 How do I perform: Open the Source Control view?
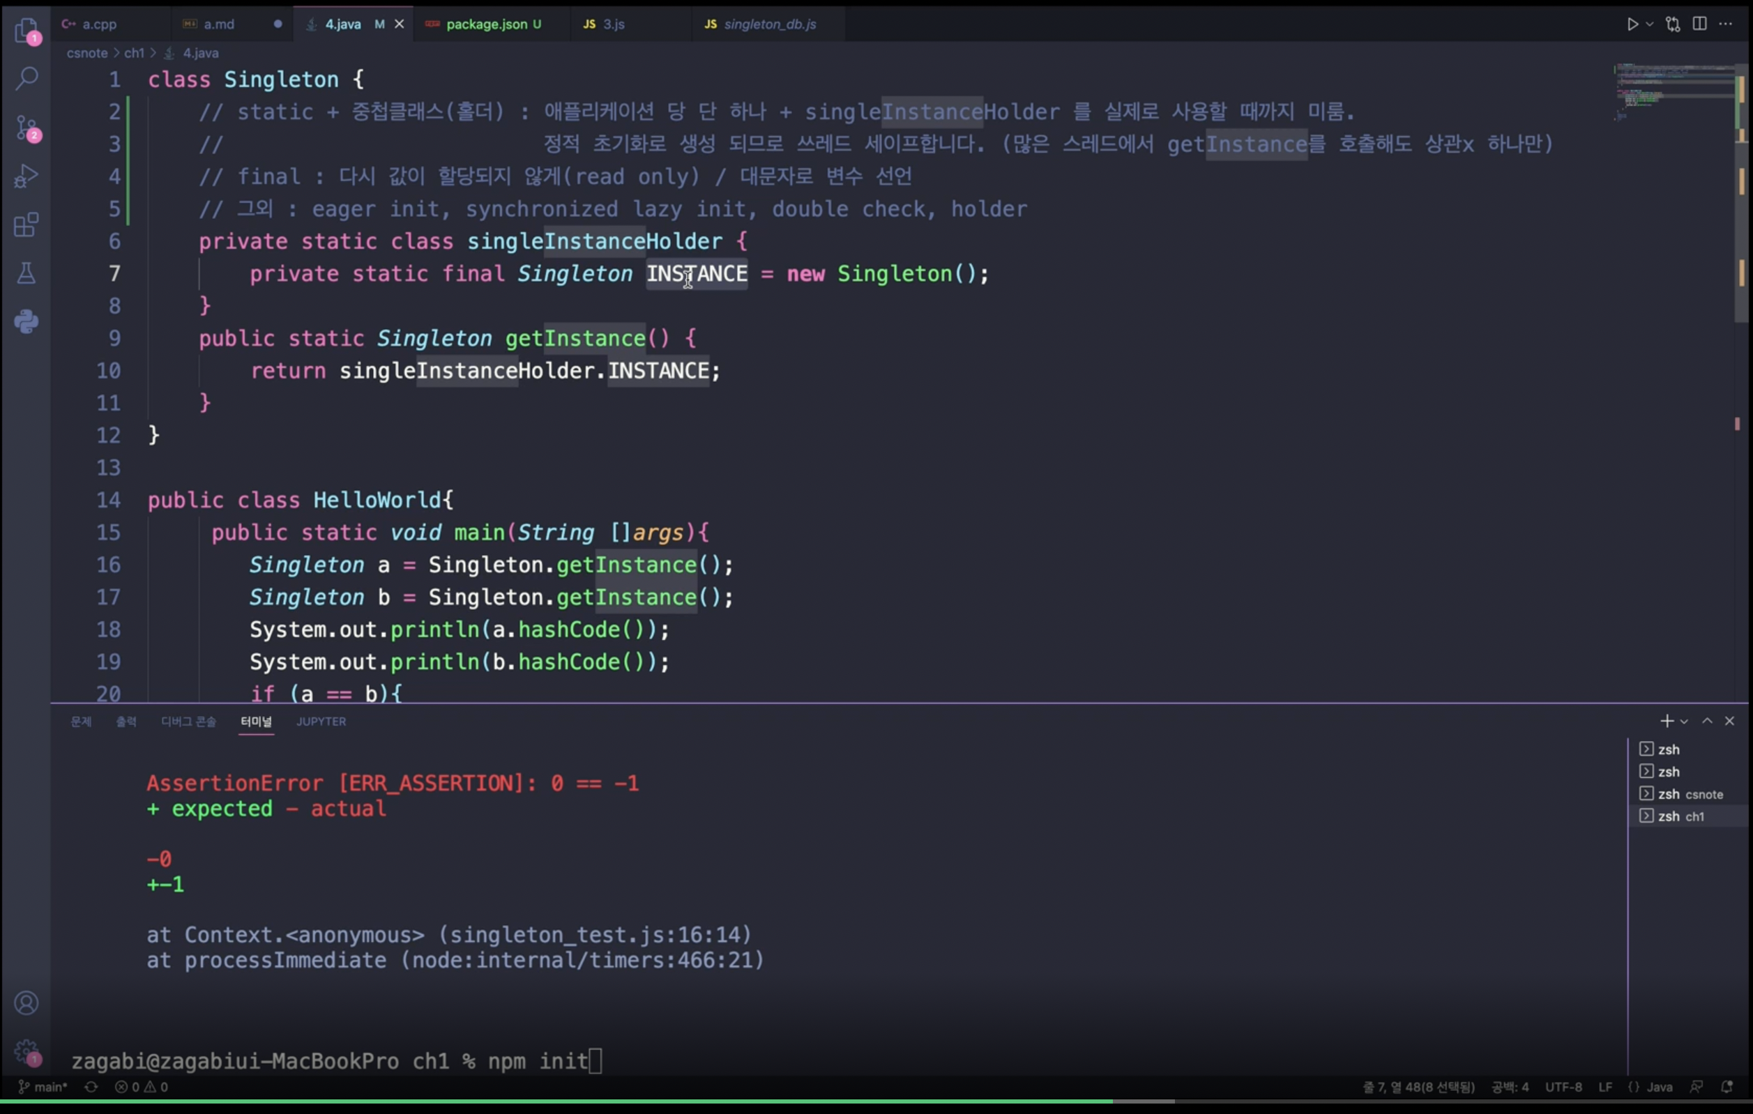27,128
